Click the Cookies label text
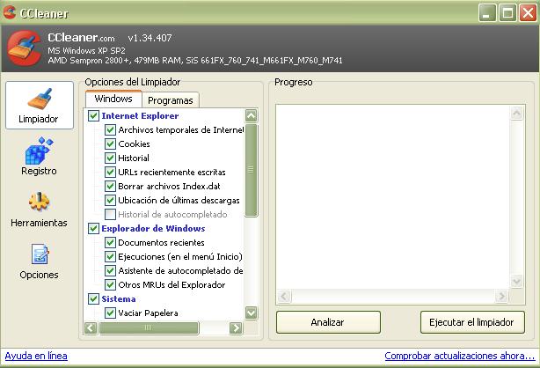This screenshot has height=368, width=540. (134, 144)
